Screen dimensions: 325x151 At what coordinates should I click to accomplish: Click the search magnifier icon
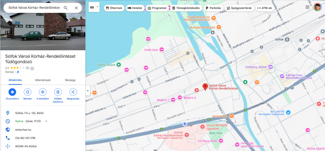pos(65,8)
